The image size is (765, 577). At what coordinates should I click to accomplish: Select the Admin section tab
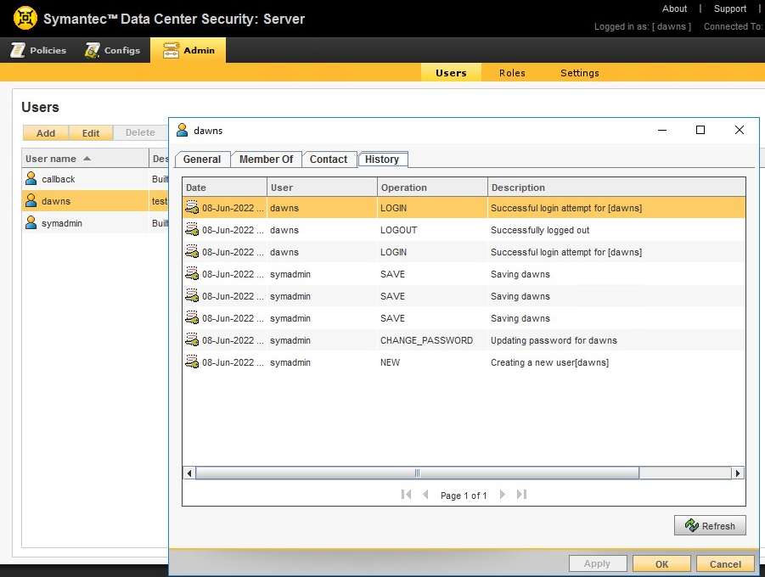point(188,50)
